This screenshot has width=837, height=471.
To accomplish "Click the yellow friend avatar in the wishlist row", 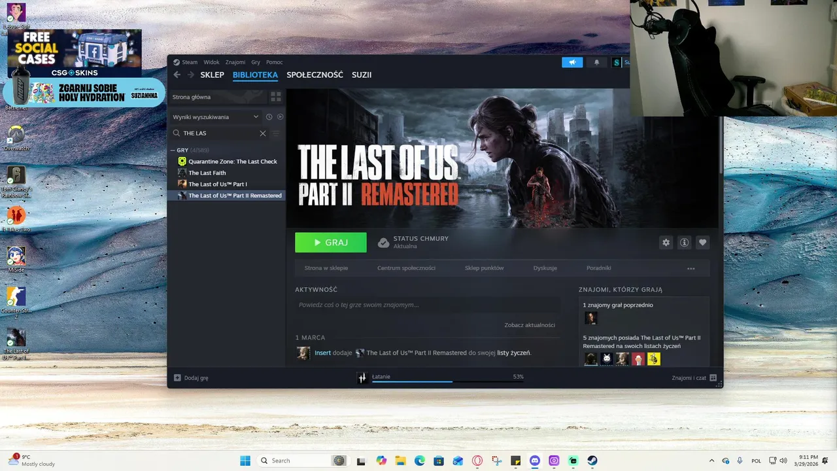I will point(654,358).
